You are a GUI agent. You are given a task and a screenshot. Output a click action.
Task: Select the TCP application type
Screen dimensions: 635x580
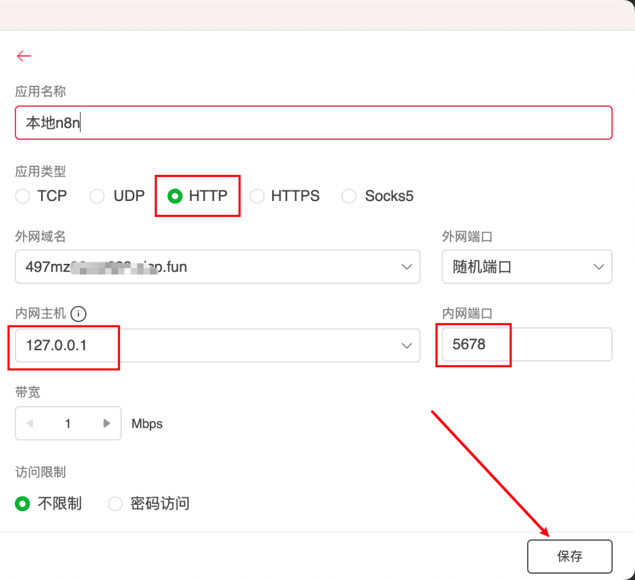tap(22, 196)
